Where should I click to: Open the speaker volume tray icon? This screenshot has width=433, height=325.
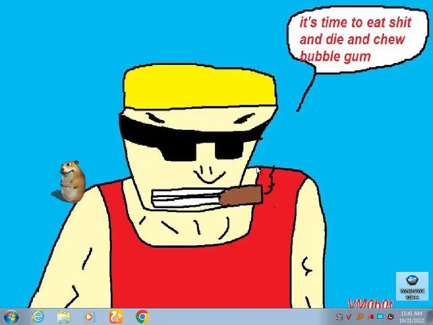pos(390,317)
